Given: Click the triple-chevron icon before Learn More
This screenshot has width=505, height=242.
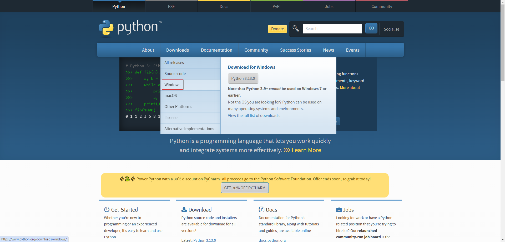Looking at the screenshot, I should coord(287,150).
